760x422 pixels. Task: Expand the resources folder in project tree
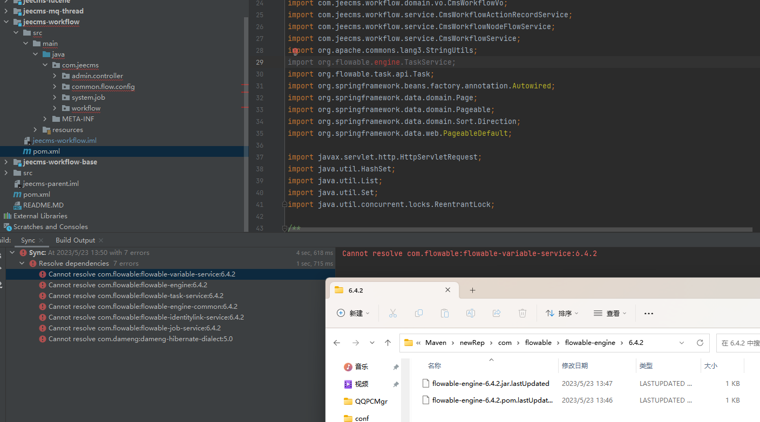tap(36, 130)
